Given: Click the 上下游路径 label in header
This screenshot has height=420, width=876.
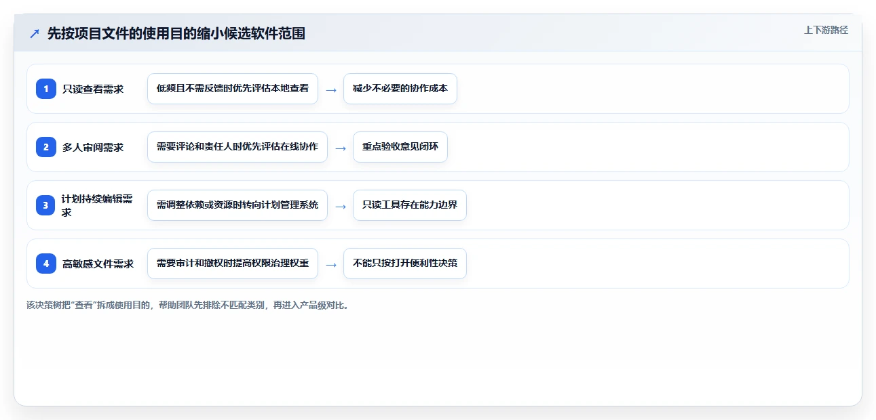Looking at the screenshot, I should point(826,30).
